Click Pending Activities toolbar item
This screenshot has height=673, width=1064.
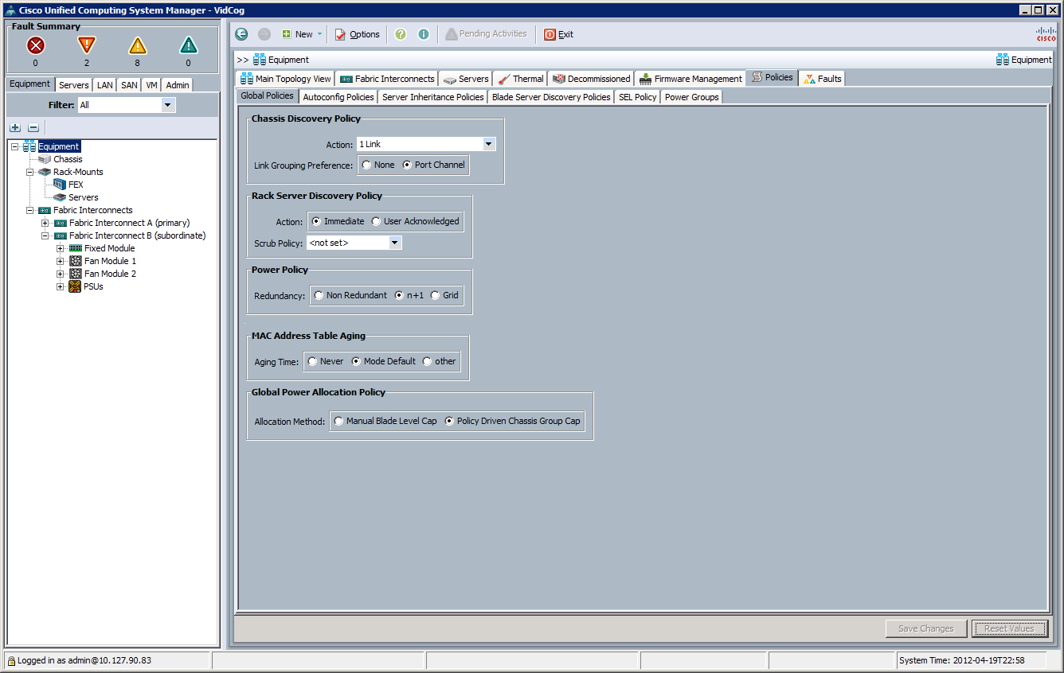point(486,34)
